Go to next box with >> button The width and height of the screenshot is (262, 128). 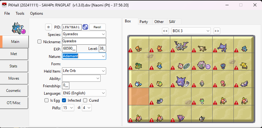coord(217,31)
